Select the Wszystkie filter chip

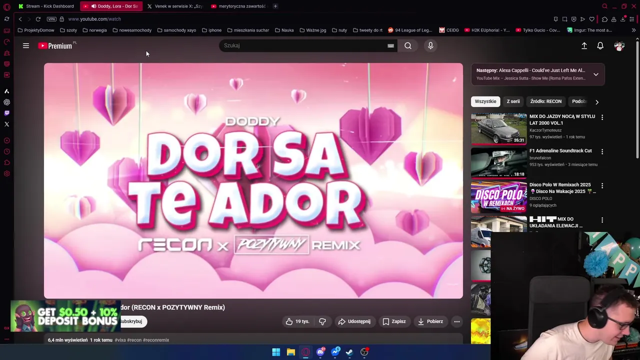pyautogui.click(x=485, y=101)
